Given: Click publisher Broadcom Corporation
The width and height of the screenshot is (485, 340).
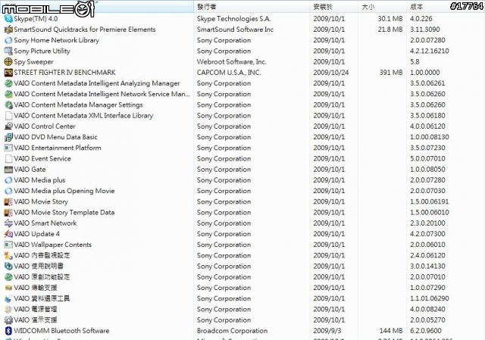Looking at the screenshot, I should tap(233, 331).
